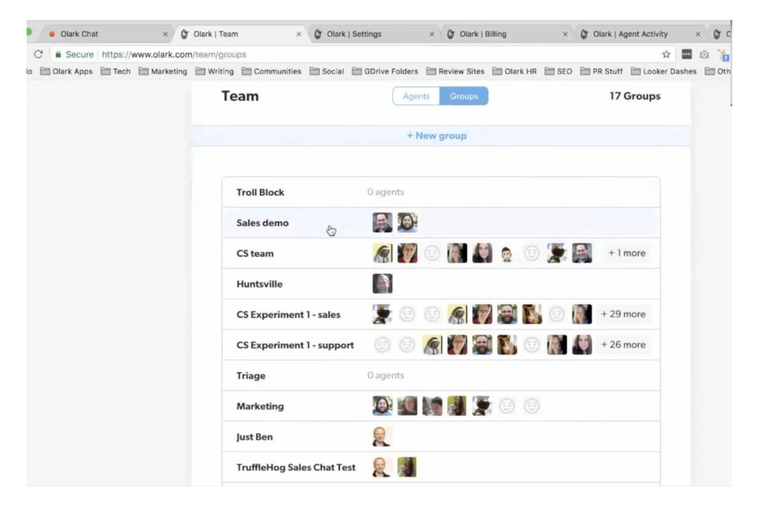Show the + 1 more CS team agent
This screenshot has height=506, width=759.
[627, 253]
